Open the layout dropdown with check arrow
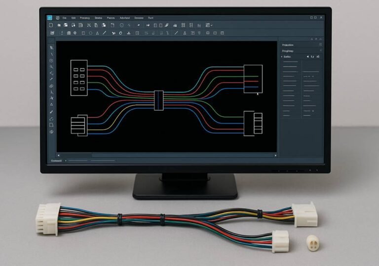The width and height of the screenshot is (379, 266). pos(209,25)
